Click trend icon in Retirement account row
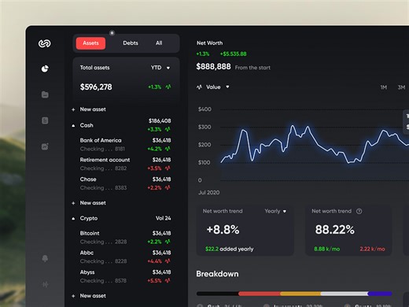 [168, 168]
